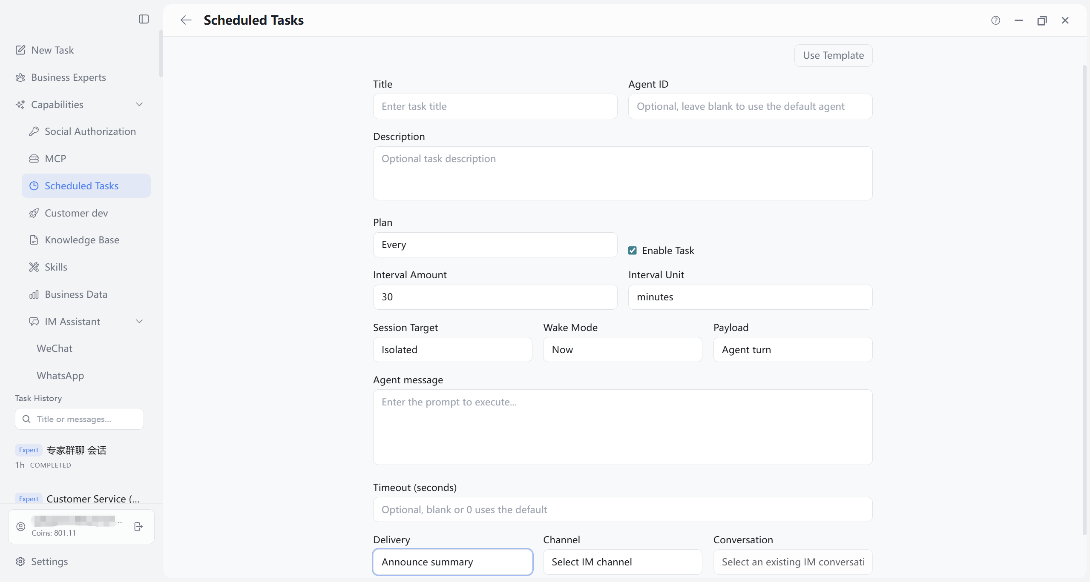
Task: Open the Delivery Announce summary dropdown
Action: (452, 562)
